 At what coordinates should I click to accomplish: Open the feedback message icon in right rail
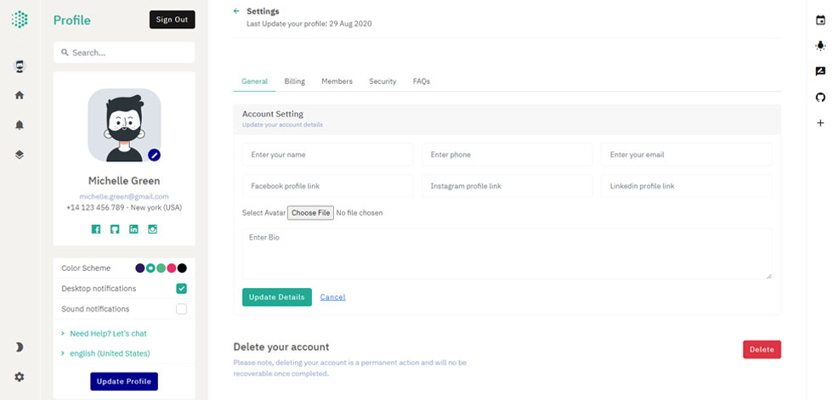click(x=820, y=71)
